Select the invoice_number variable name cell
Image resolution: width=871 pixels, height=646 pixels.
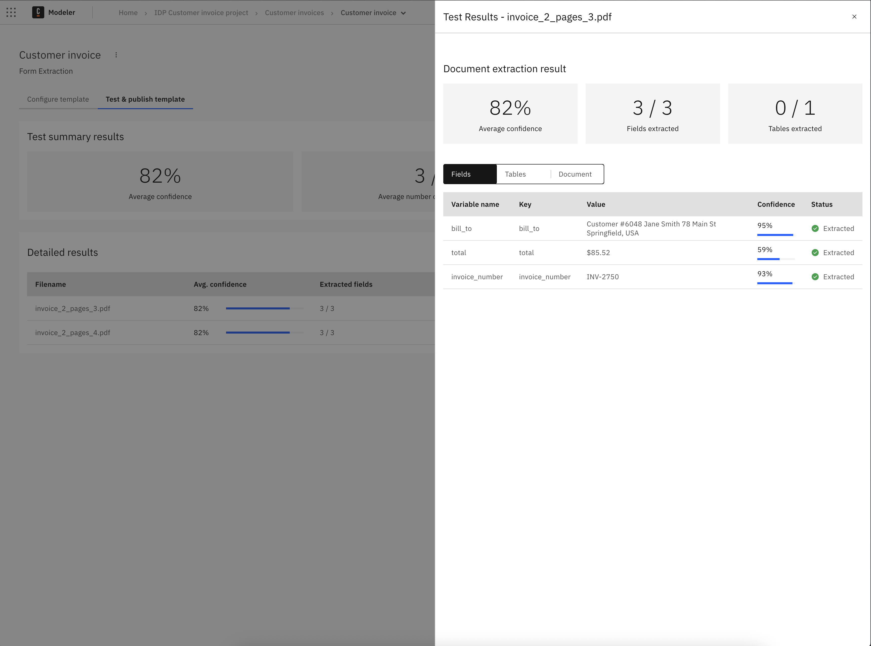click(477, 277)
